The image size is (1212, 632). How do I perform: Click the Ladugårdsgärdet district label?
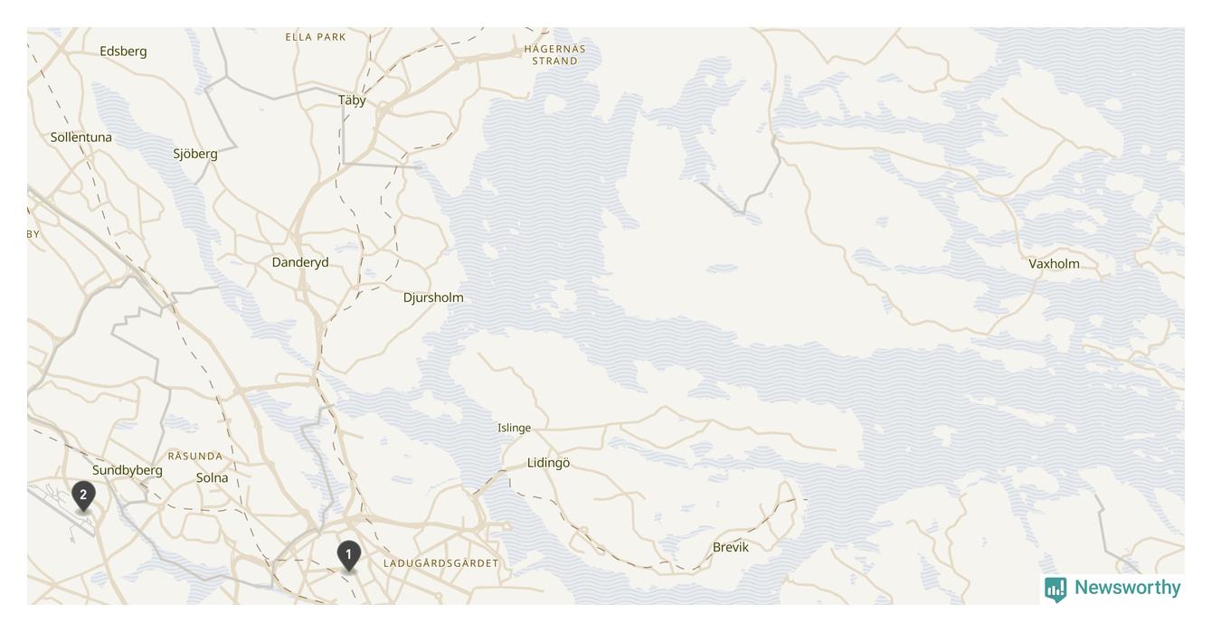[x=441, y=563]
